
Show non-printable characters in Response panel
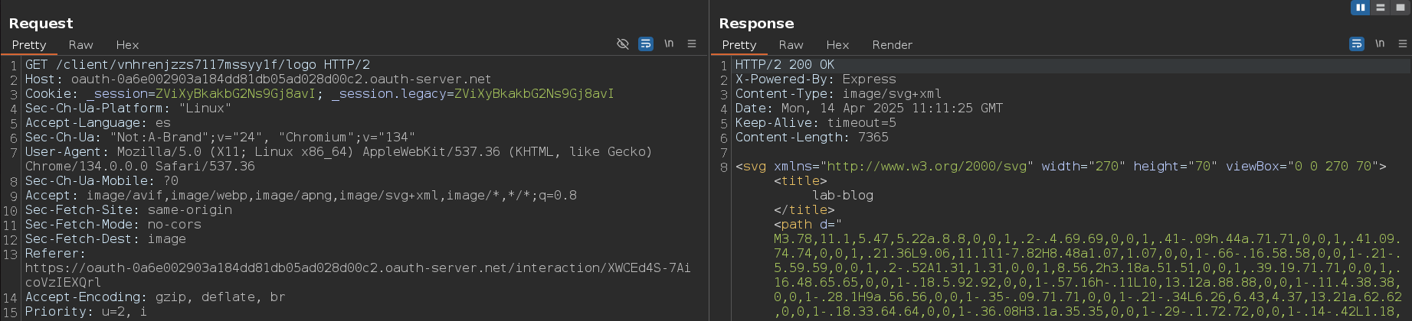(1380, 44)
